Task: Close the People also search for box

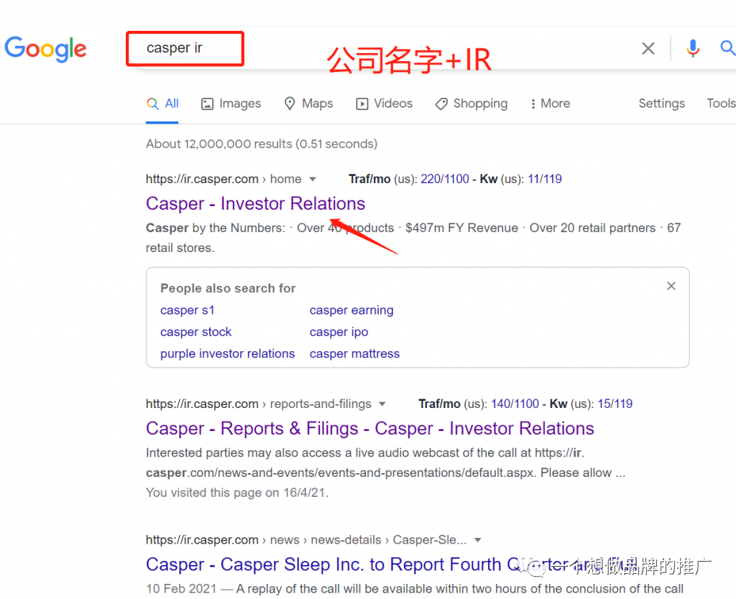Action: [x=671, y=286]
